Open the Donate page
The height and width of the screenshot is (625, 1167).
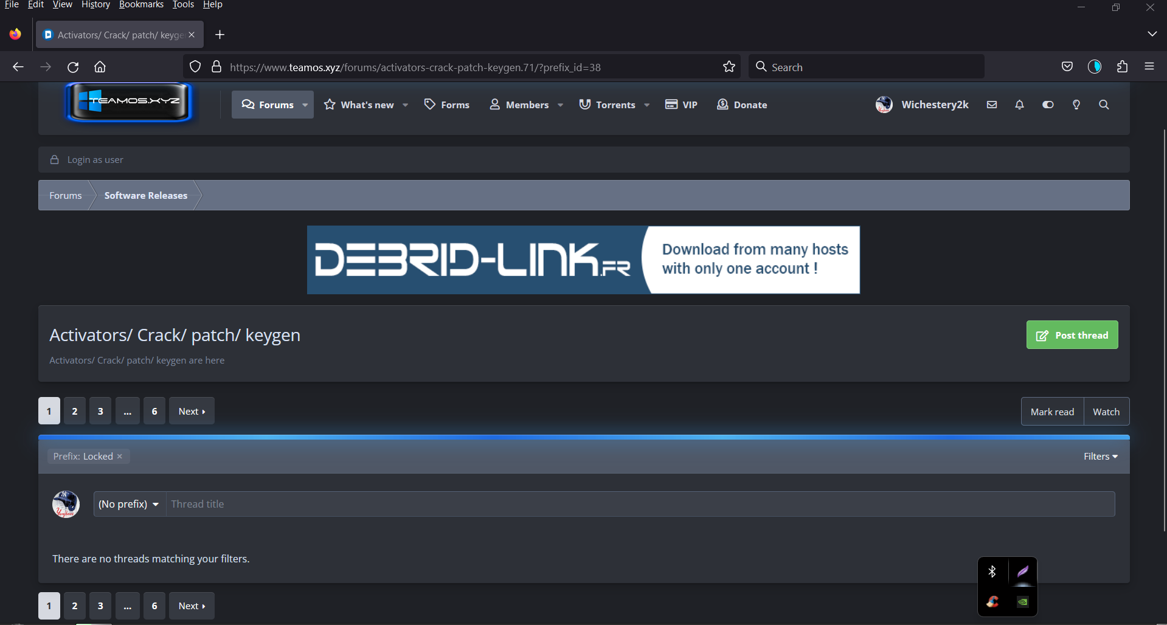click(x=742, y=105)
